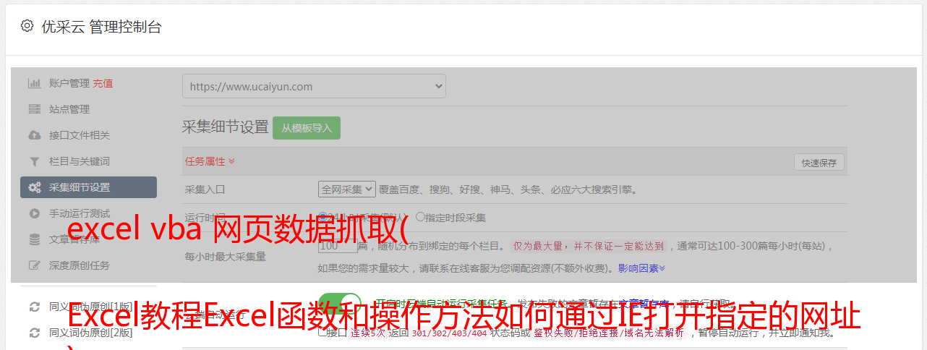927x350 pixels.
Task: Click the database icon for 文章暂存库
Action: (34, 239)
